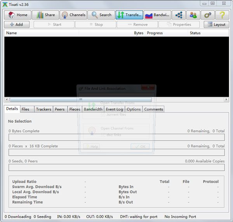Click the horizontal scrollbar left arrow
This screenshot has width=233, height=222.
tap(7, 99)
